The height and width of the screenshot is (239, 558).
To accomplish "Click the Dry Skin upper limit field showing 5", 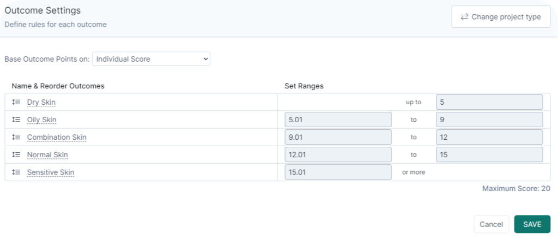I will (489, 102).
